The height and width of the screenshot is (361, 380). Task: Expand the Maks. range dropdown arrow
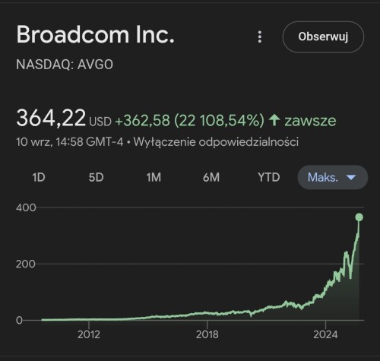351,177
